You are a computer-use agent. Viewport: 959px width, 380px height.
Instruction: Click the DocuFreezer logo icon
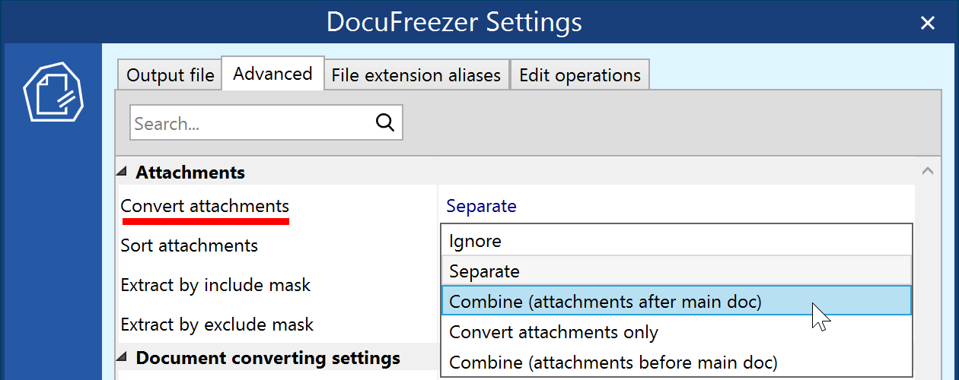[x=53, y=92]
